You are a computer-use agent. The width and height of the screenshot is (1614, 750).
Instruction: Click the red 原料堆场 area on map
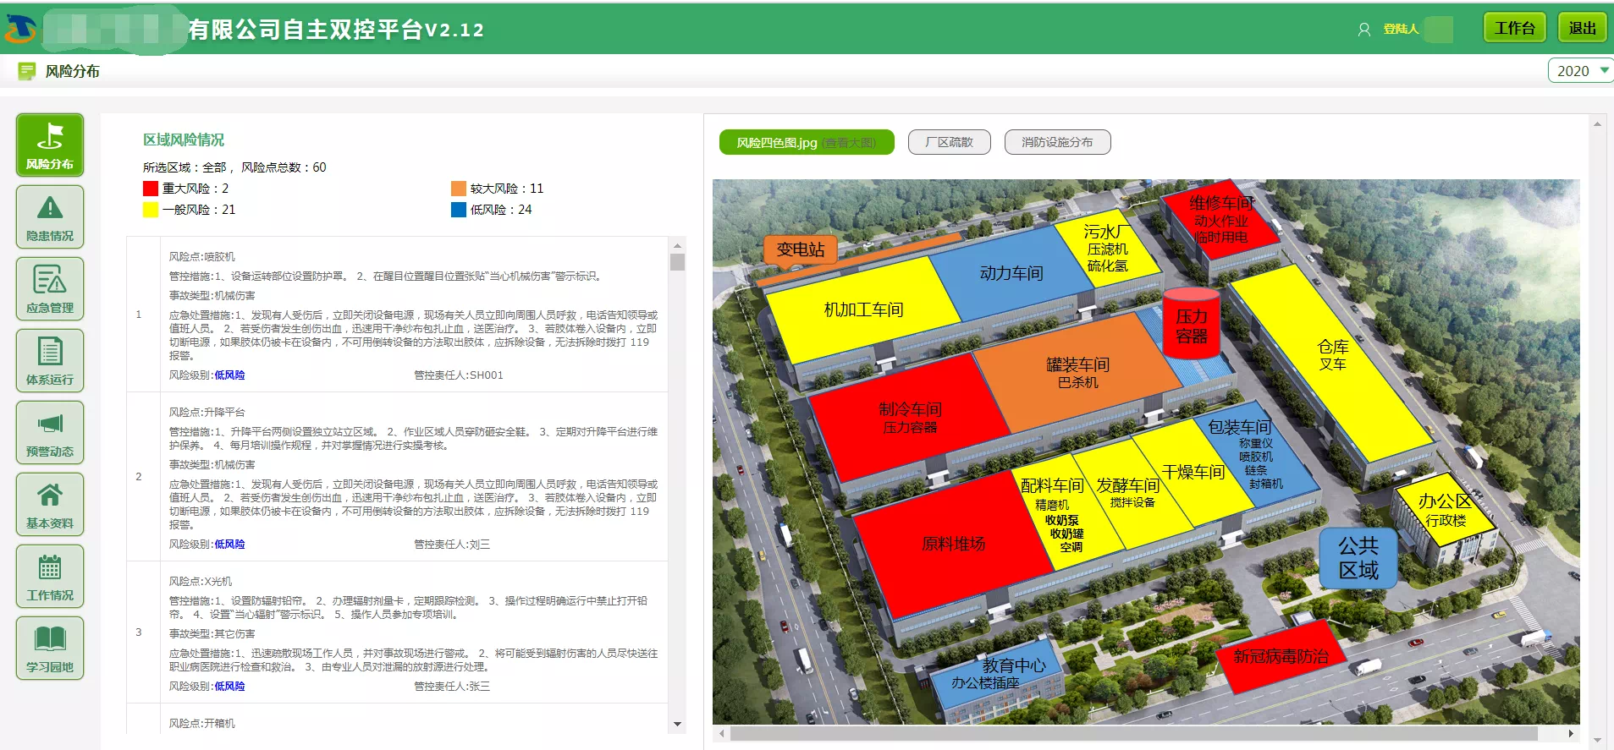(952, 544)
